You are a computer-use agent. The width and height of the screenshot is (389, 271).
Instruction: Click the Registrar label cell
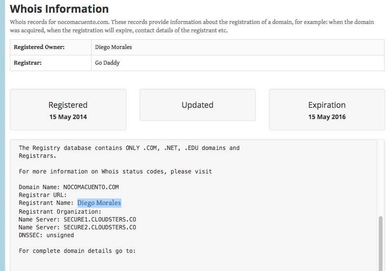[x=27, y=63]
